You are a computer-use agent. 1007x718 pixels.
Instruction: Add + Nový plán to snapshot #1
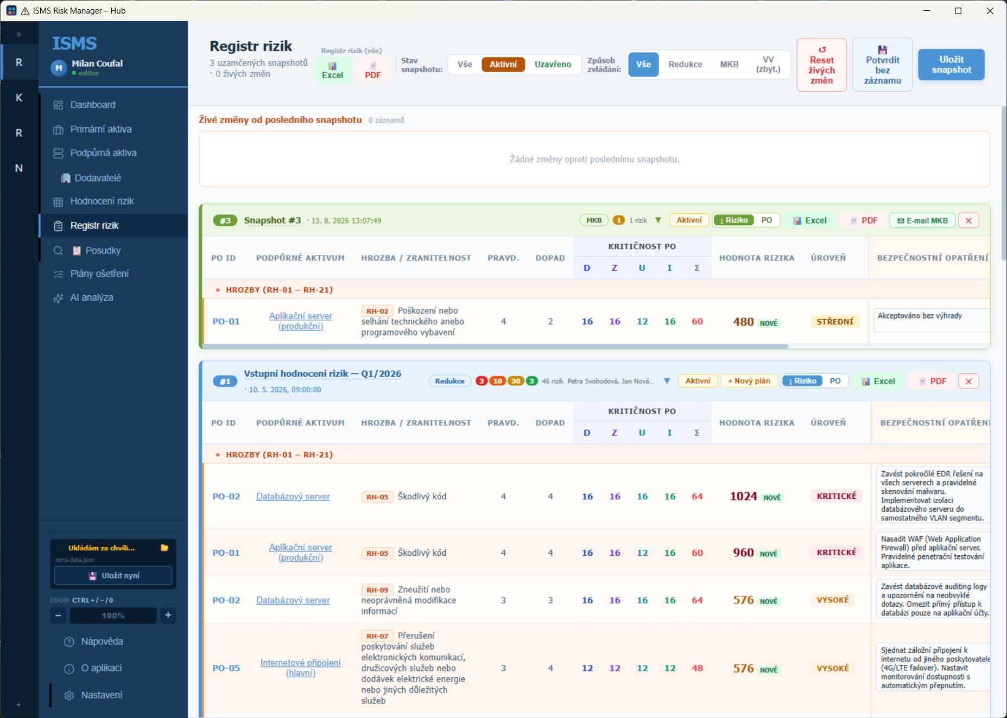click(749, 381)
